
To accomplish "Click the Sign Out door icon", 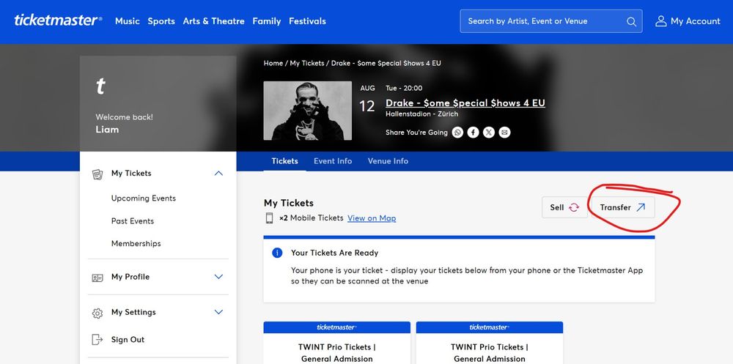I will pos(97,340).
